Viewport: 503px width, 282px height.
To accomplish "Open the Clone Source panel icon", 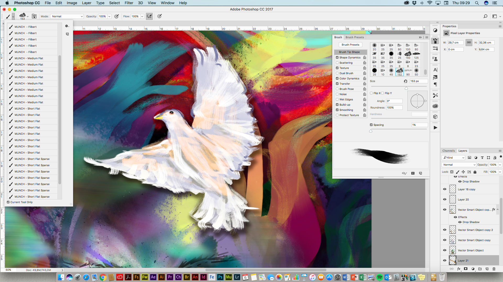I will (435, 59).
